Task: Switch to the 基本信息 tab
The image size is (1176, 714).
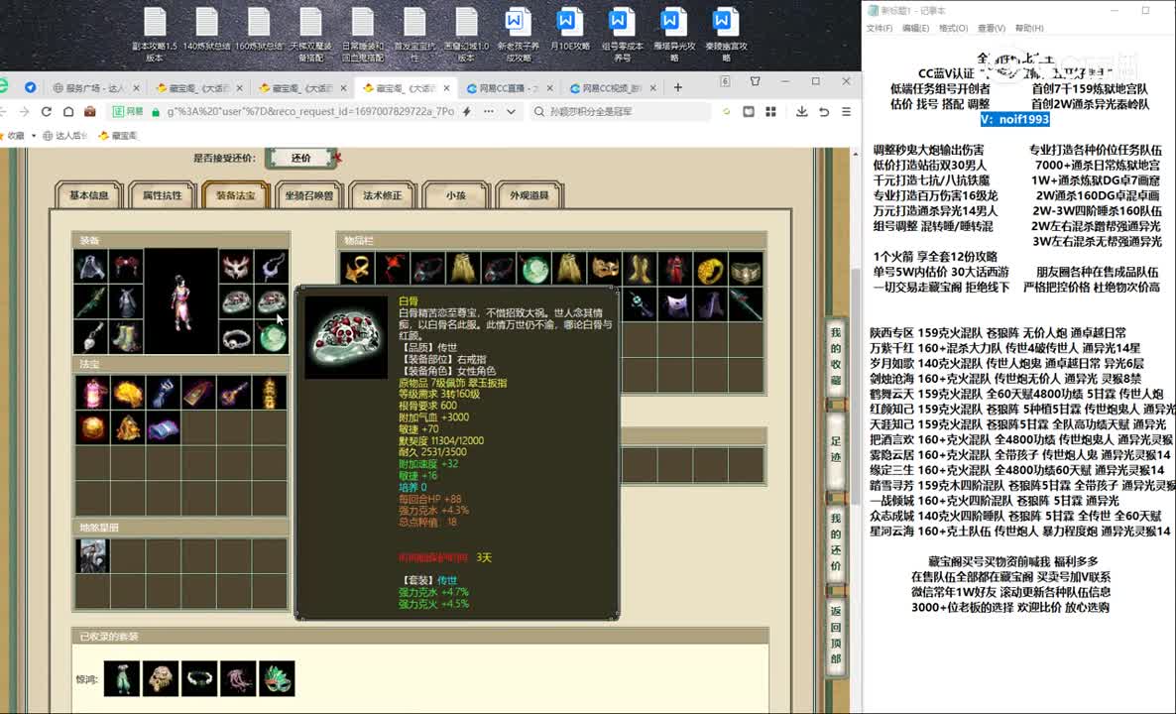Action: click(x=88, y=195)
